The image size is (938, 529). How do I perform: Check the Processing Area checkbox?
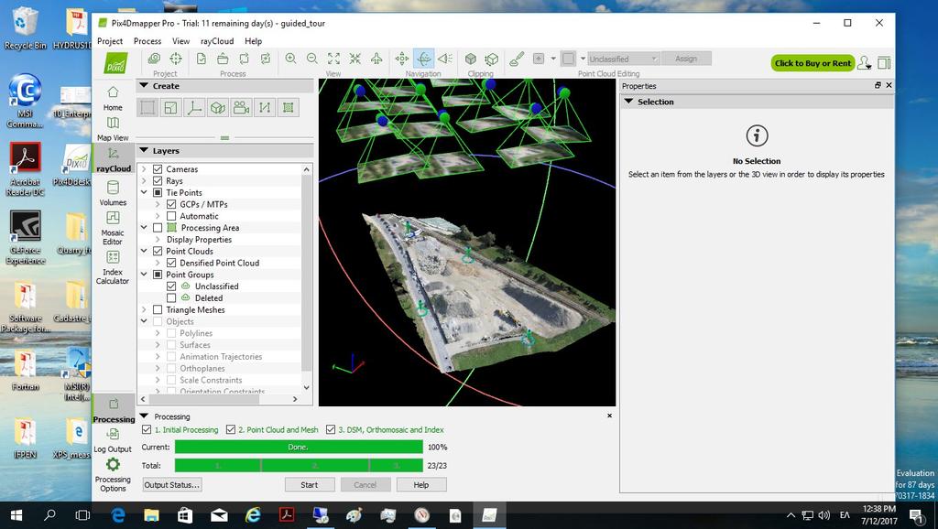coord(158,228)
